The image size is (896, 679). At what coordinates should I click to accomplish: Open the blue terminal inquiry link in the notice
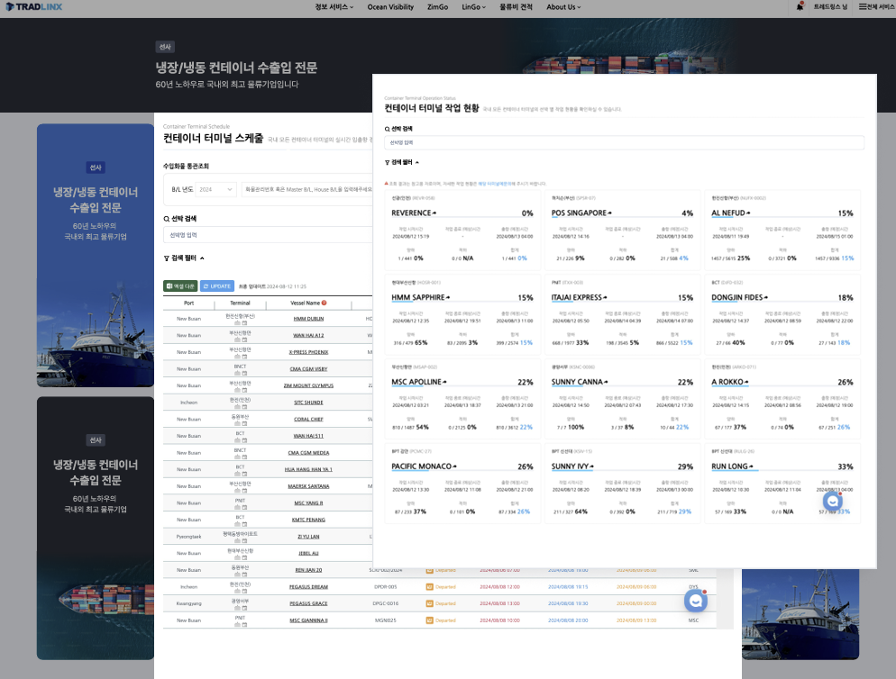click(496, 184)
